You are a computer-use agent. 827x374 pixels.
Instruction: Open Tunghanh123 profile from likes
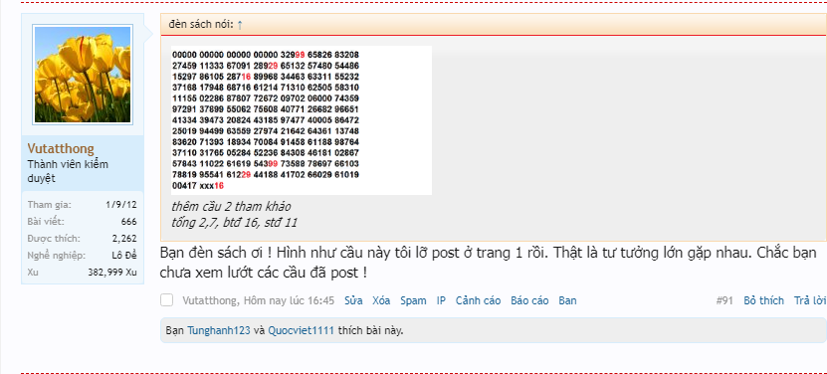pos(219,331)
